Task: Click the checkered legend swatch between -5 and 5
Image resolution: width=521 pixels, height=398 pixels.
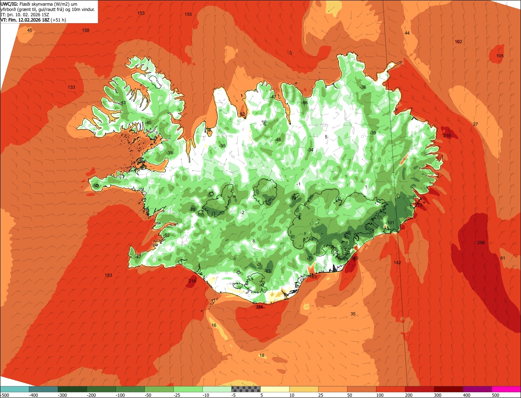Action: pyautogui.click(x=246, y=389)
